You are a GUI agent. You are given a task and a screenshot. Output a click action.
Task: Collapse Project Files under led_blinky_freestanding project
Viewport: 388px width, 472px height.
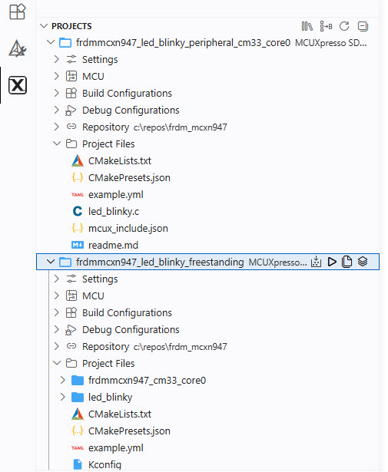57,363
